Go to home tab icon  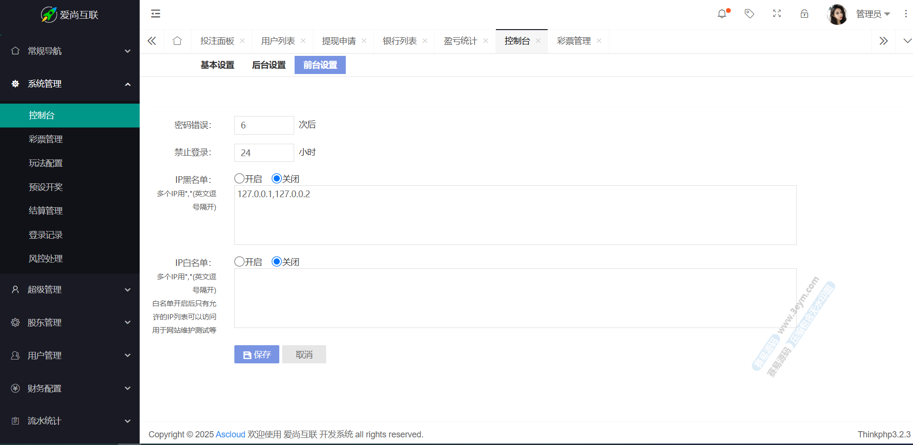[x=177, y=41]
